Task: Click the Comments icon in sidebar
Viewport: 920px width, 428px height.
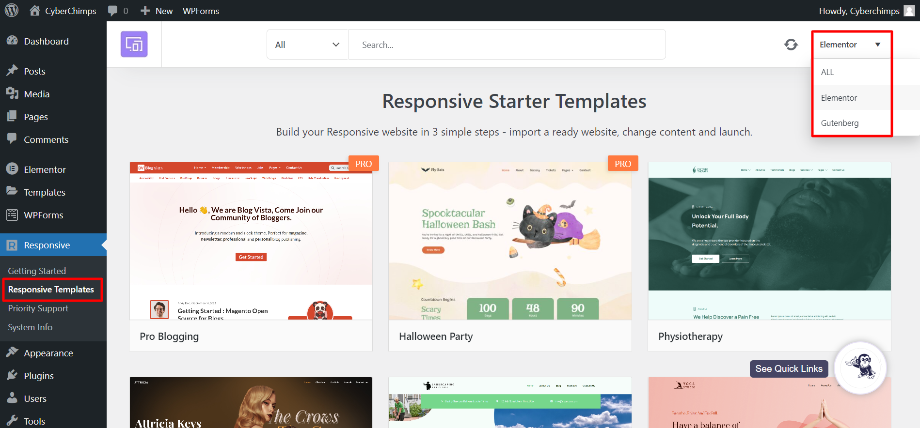Action: 12,138
